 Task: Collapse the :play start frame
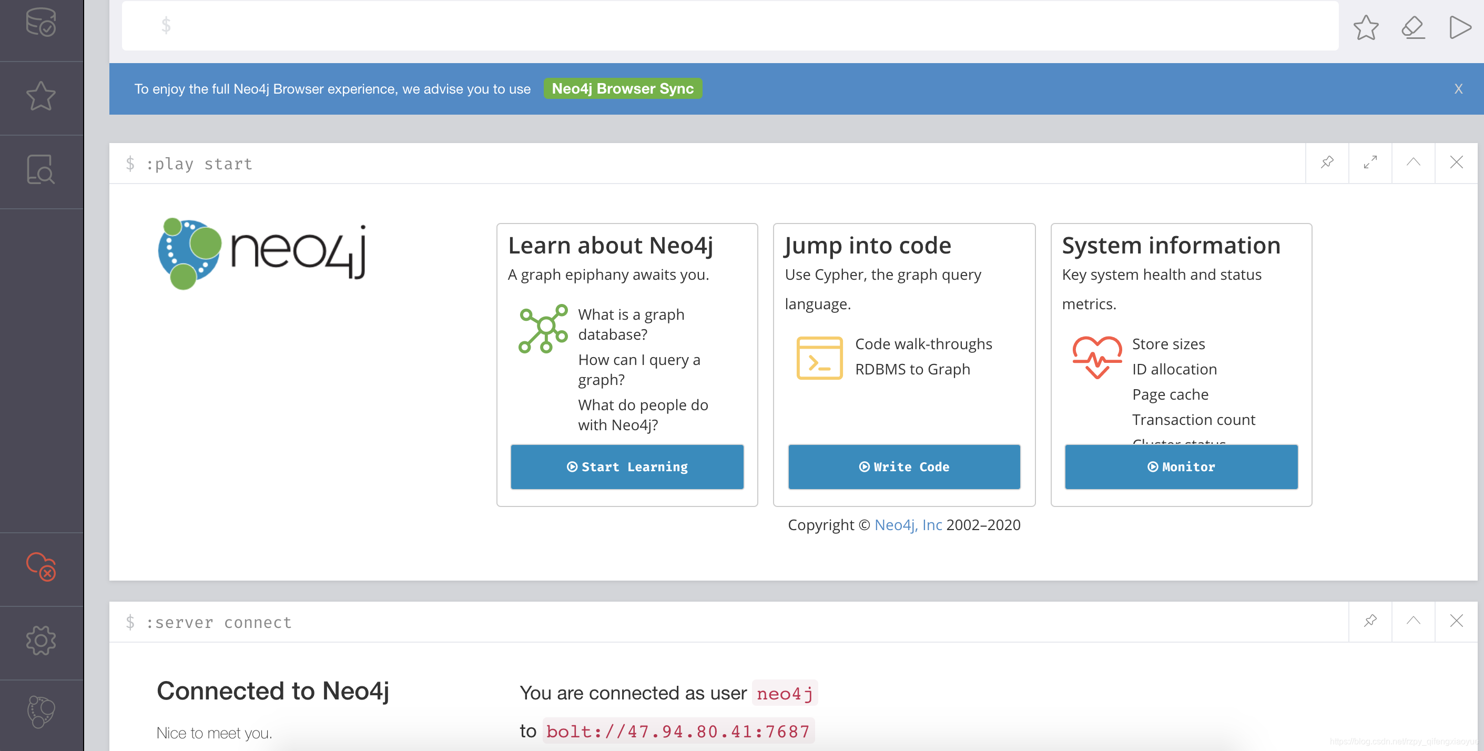click(1413, 163)
